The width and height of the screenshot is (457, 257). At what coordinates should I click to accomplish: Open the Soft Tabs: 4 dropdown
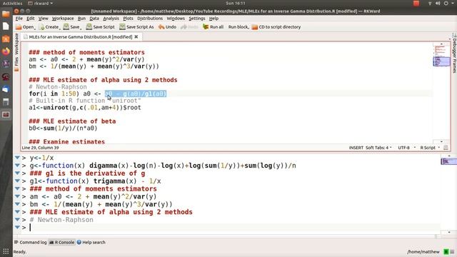tap(378, 148)
